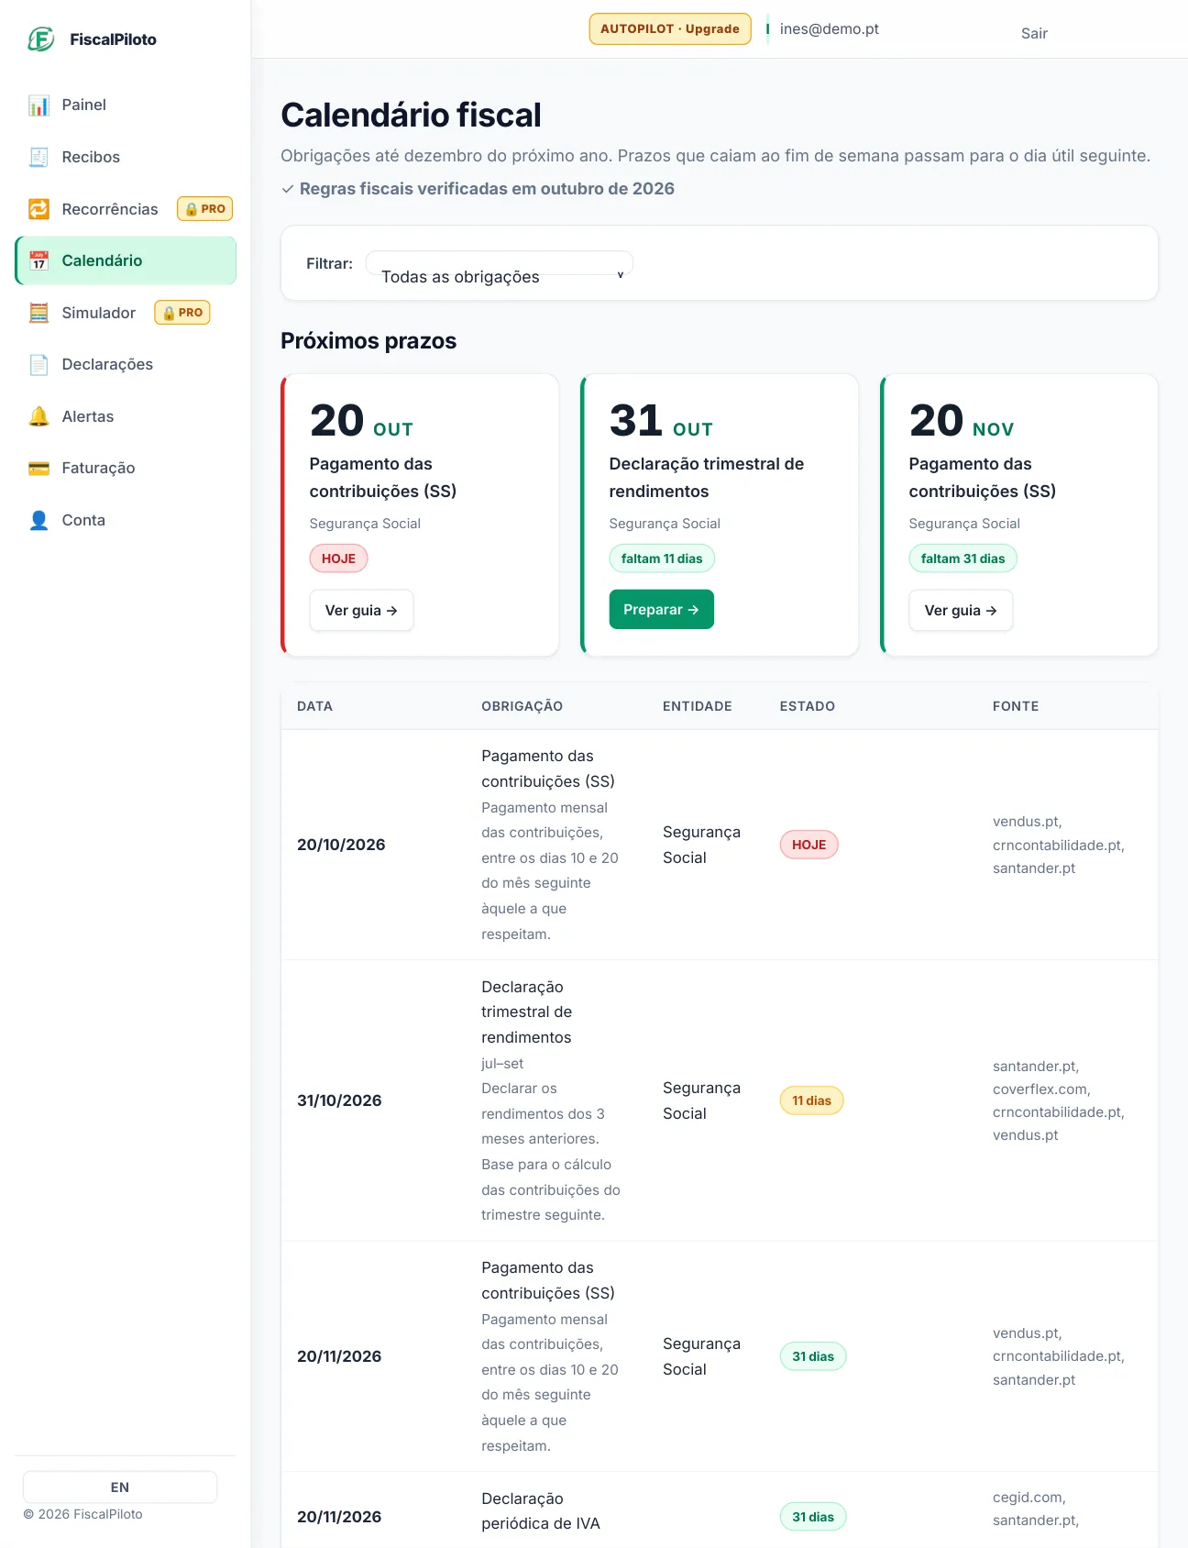Click Ver guia on the 20 OUT card

coord(361,610)
